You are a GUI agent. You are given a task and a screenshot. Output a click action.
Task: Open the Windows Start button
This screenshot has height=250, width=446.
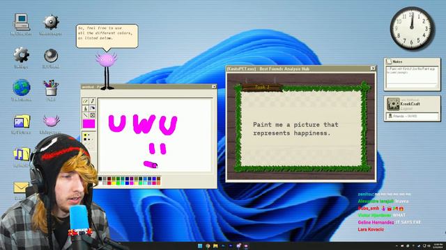click(200, 246)
